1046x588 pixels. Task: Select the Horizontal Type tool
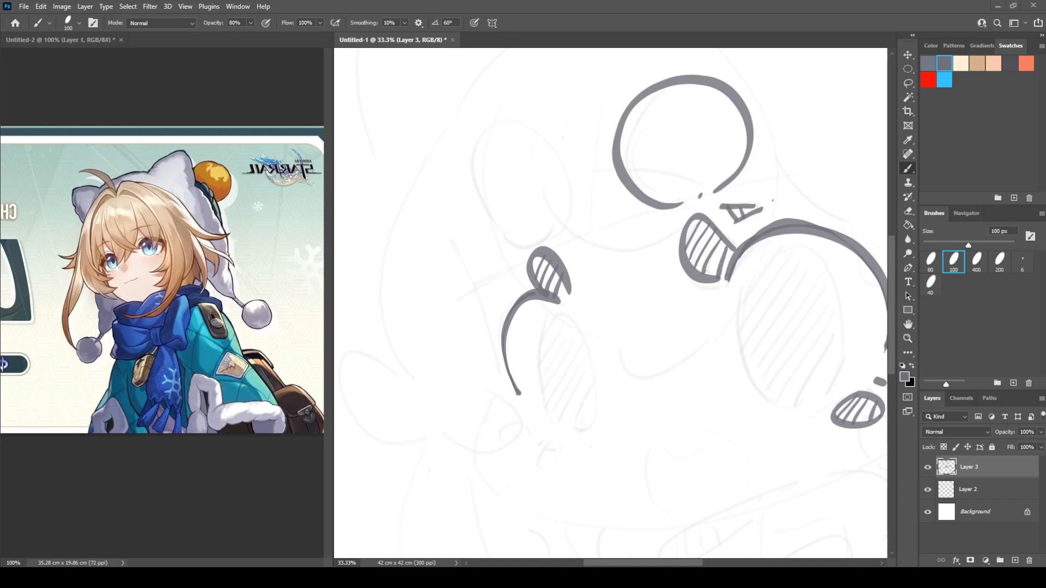(x=908, y=281)
